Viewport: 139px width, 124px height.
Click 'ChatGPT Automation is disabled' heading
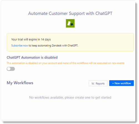(x=32, y=57)
